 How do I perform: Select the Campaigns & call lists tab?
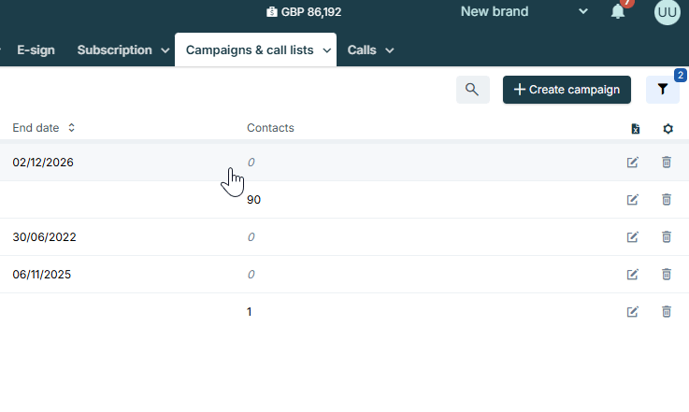pyautogui.click(x=256, y=50)
